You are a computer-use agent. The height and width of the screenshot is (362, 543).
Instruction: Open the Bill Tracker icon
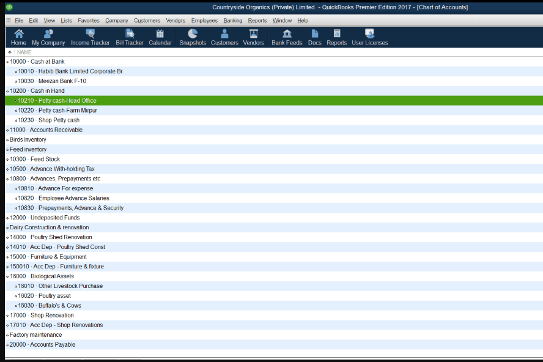click(x=130, y=37)
